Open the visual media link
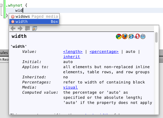 click(x=70, y=87)
